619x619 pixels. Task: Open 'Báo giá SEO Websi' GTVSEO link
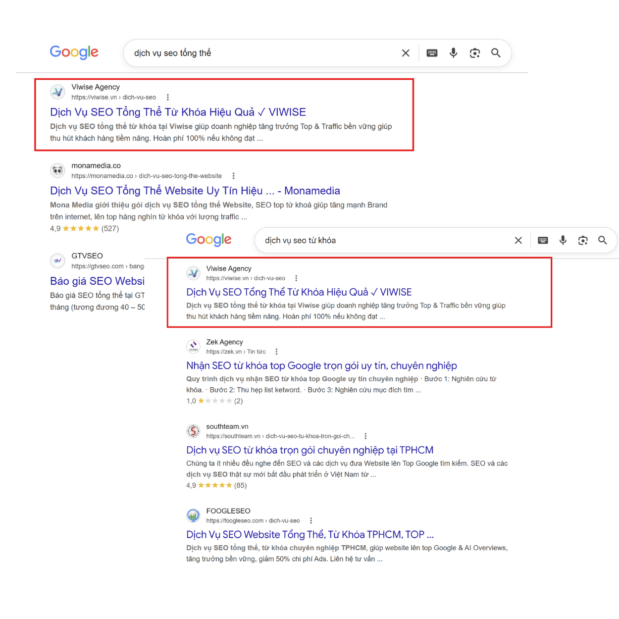97,281
